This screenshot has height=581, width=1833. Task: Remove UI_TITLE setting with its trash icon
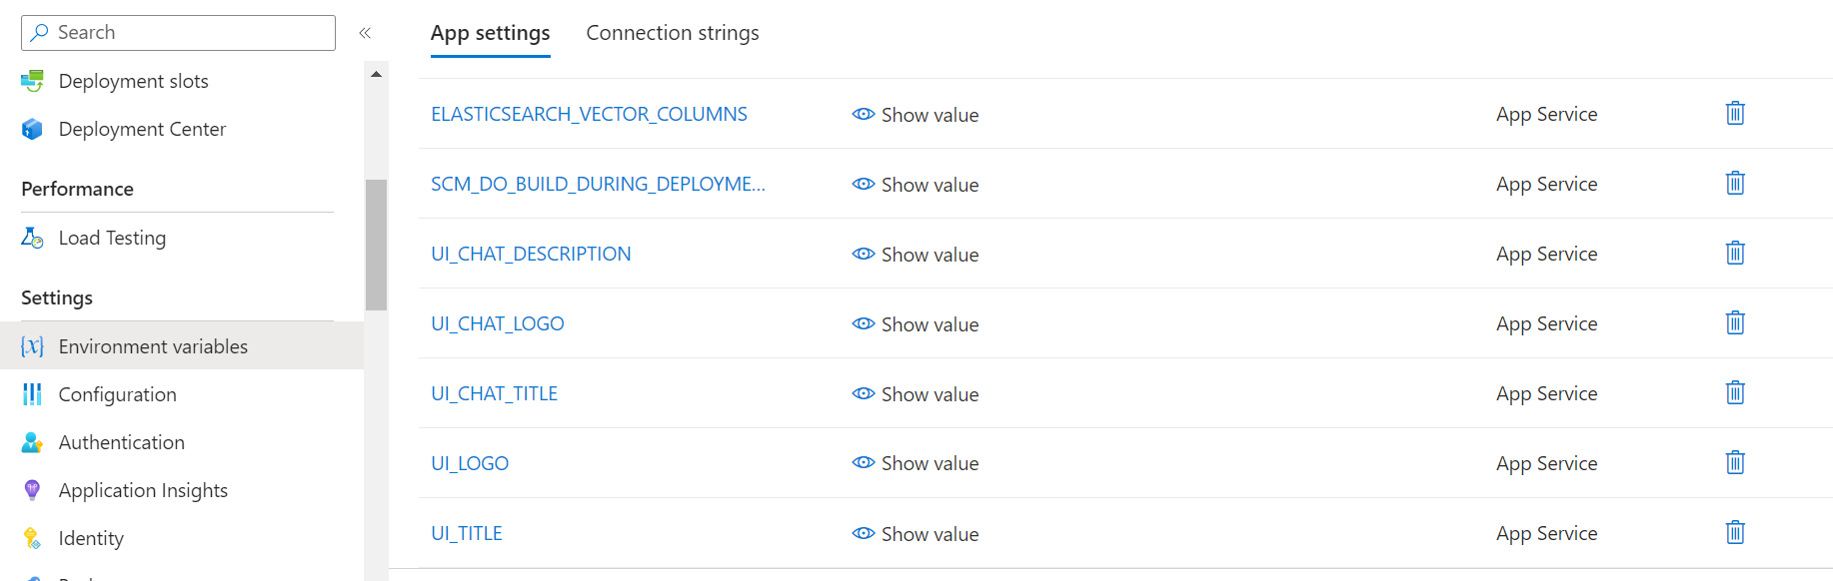pos(1735,533)
